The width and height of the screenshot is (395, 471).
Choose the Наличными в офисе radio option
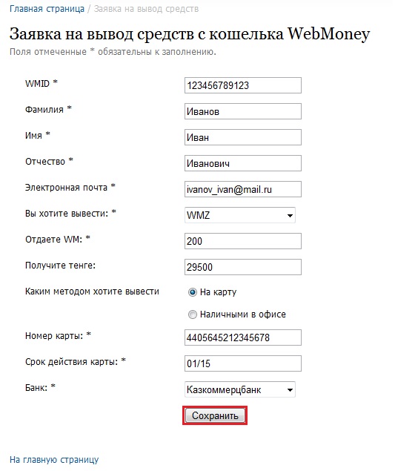click(193, 314)
